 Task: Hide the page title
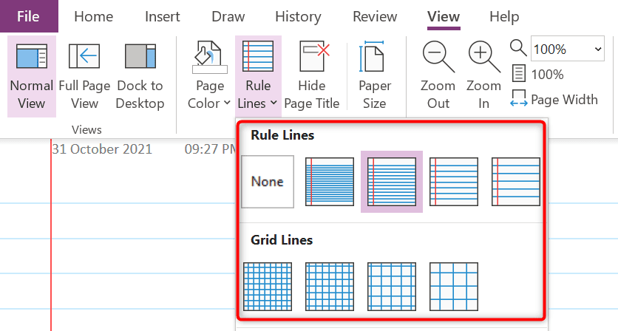click(312, 76)
